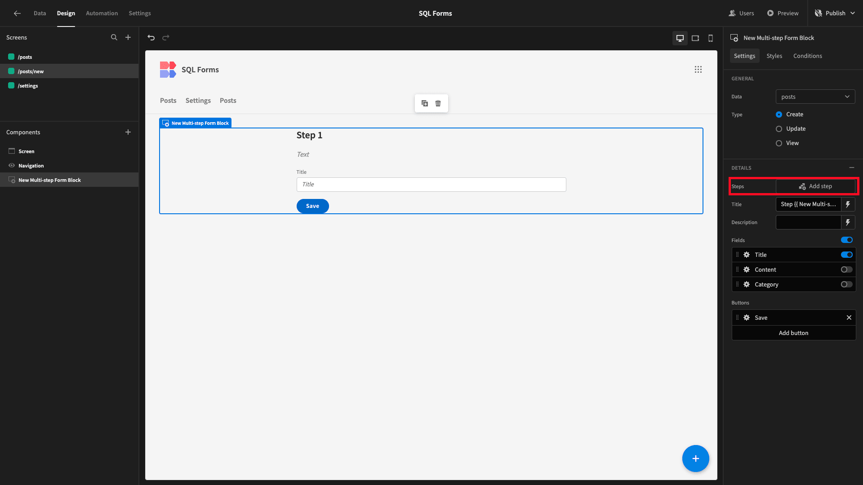This screenshot has width=863, height=485.
Task: Click Add button in Buttons section
Action: coord(793,332)
